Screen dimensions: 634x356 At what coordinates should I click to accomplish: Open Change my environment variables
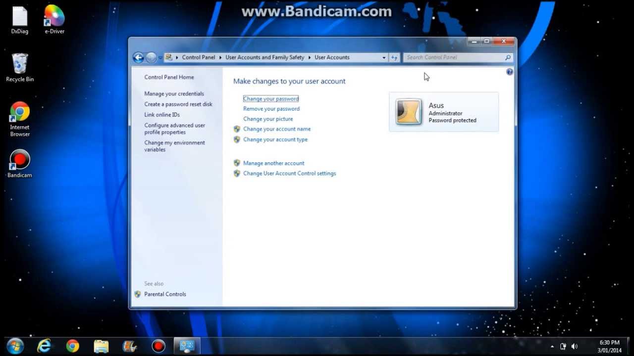pyautogui.click(x=174, y=146)
